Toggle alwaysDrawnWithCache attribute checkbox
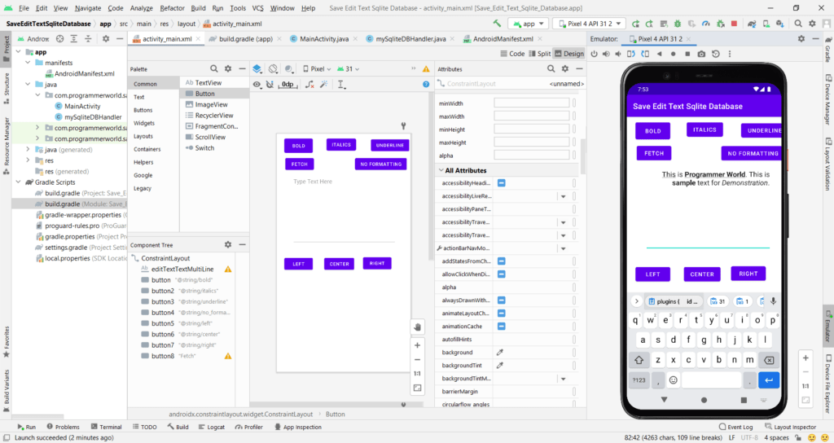This screenshot has width=834, height=443. pyautogui.click(x=501, y=300)
